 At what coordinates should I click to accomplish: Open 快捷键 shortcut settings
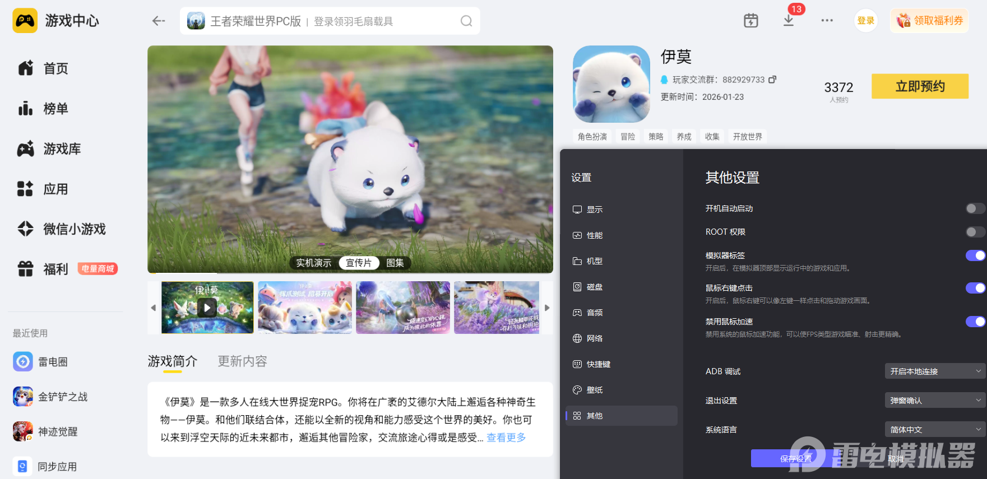622,364
